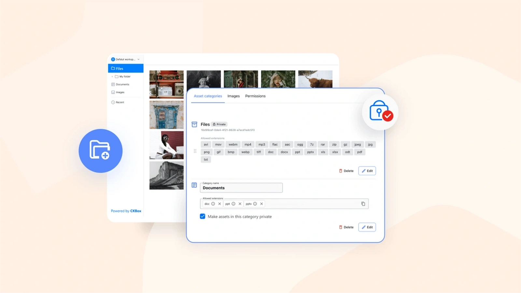
Task: Delete the Files category
Action: (x=346, y=171)
